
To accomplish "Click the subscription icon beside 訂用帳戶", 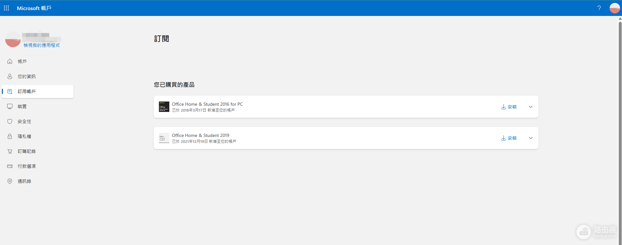I will (x=10, y=91).
